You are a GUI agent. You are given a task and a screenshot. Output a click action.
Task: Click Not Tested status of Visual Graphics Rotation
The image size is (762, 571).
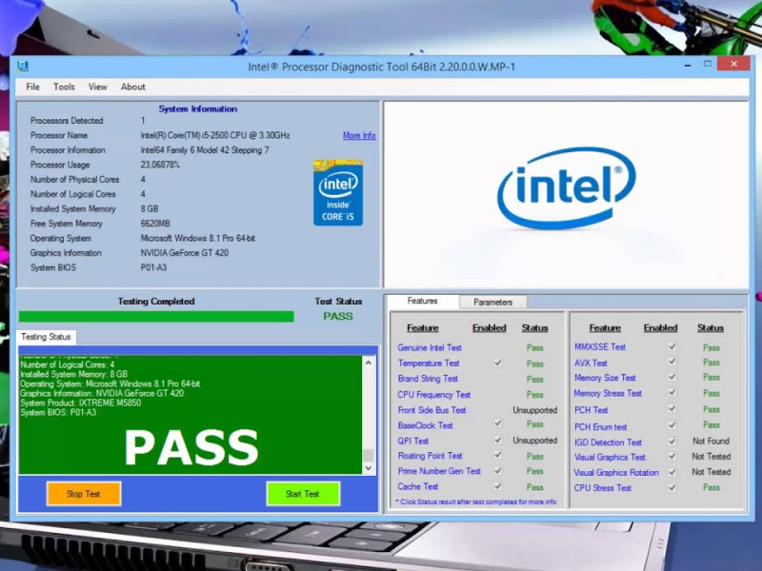point(712,472)
